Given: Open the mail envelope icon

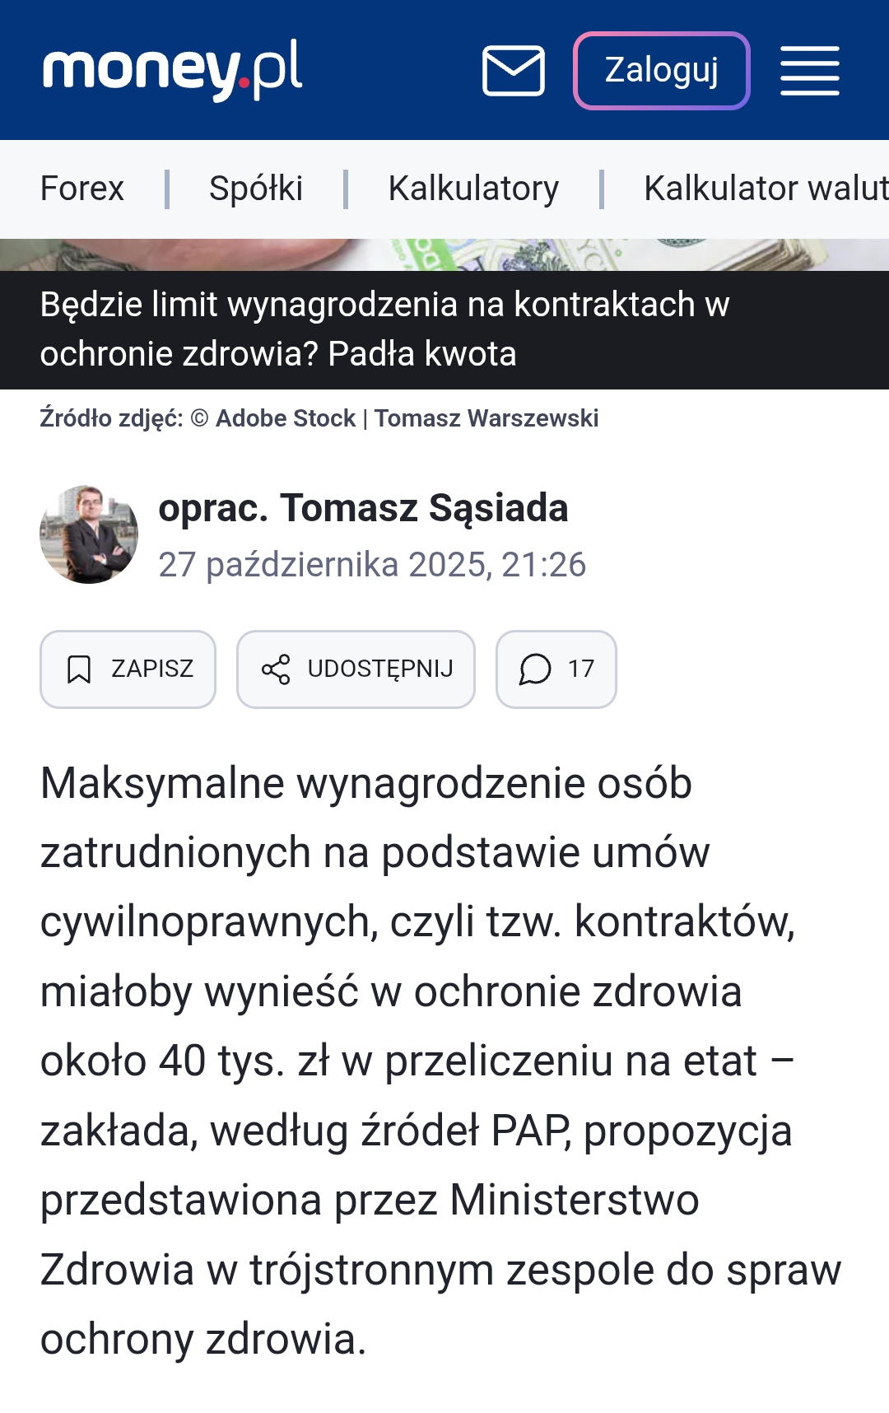Looking at the screenshot, I should (513, 71).
